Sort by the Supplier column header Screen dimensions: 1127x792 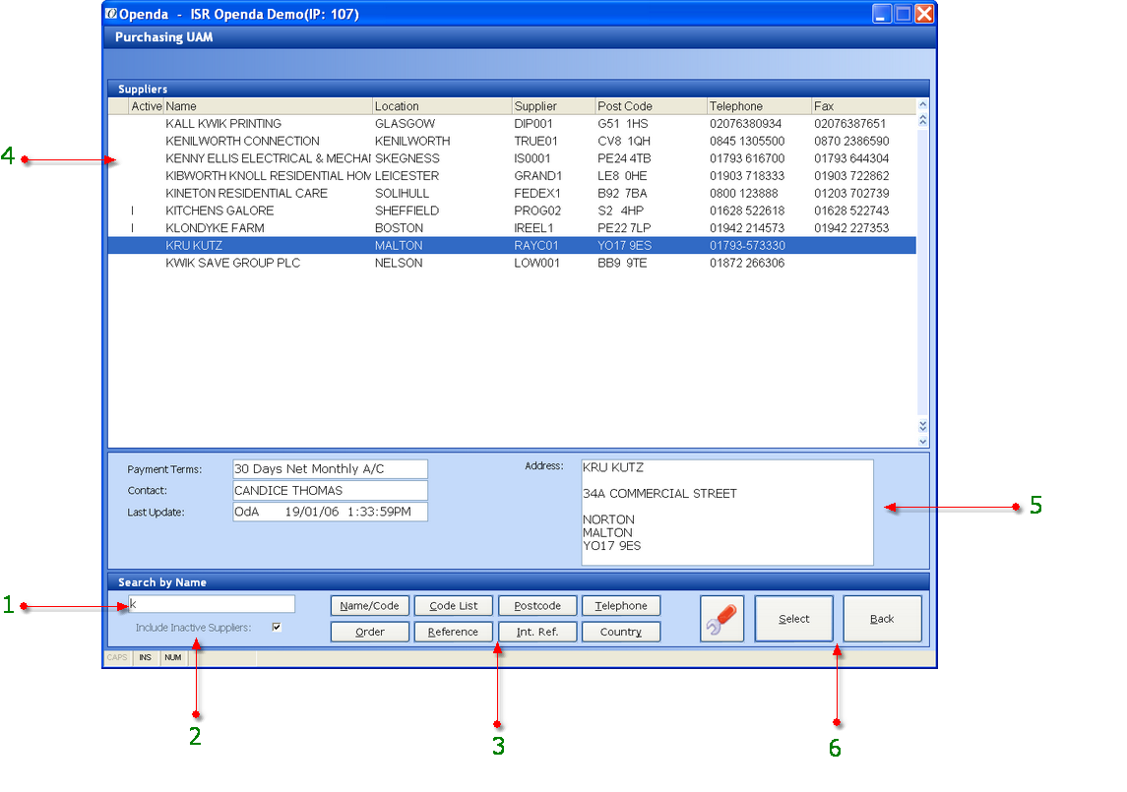coord(553,106)
